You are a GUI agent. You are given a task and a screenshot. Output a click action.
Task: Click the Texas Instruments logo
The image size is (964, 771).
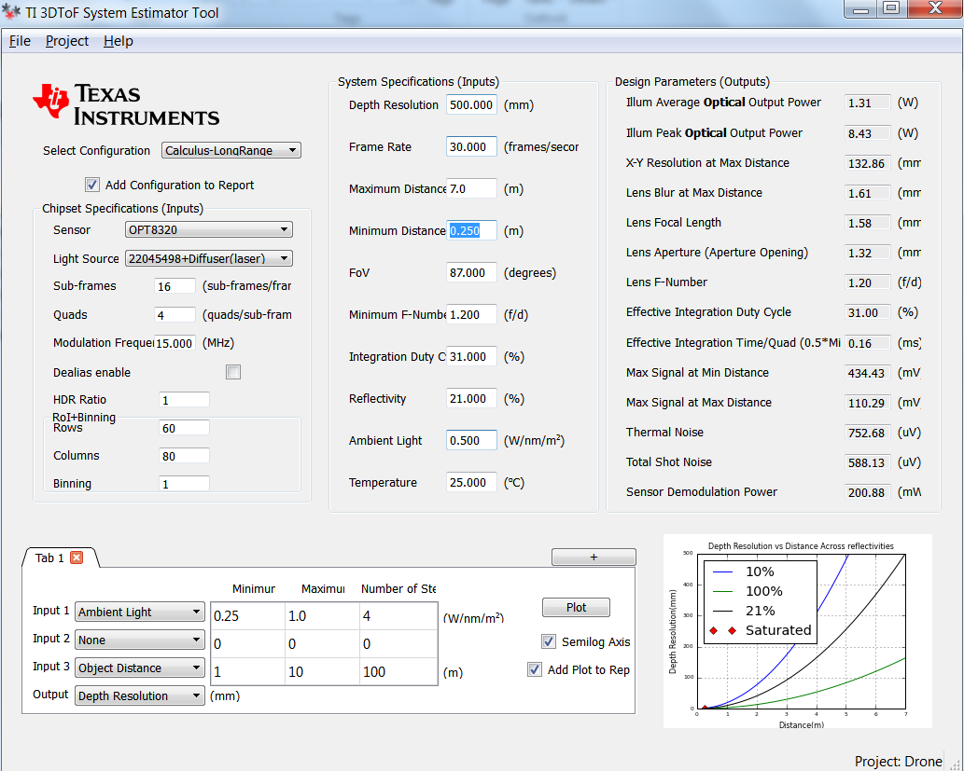click(126, 103)
